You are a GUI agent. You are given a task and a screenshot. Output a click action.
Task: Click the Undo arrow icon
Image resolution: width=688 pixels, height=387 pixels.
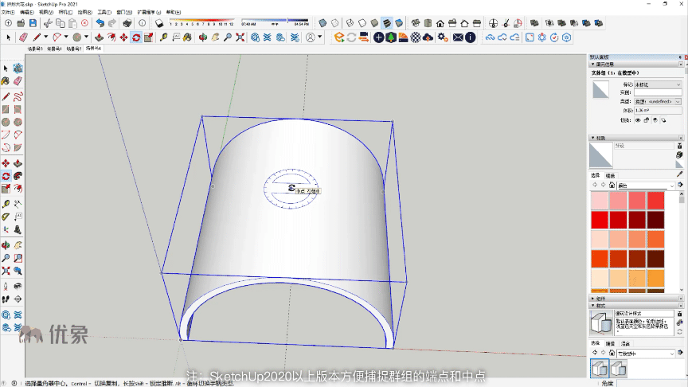tap(100, 23)
